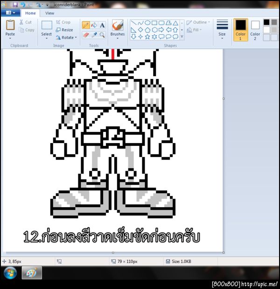The width and height of the screenshot is (280, 289).
Task: Open the Brushes dropdown arrow
Action: [118, 38]
